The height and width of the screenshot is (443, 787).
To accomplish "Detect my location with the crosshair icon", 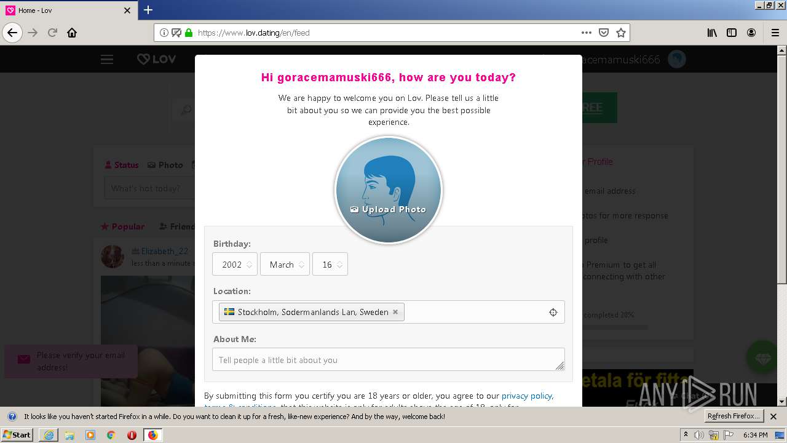I will (553, 312).
